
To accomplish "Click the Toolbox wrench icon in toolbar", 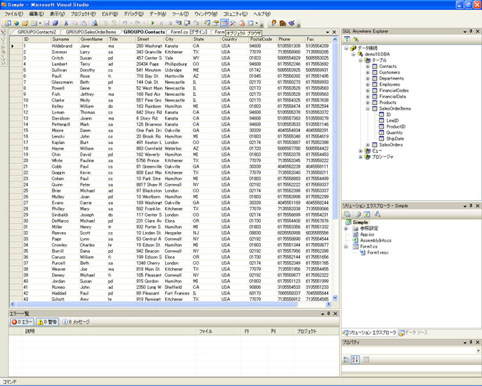I will (x=233, y=23).
